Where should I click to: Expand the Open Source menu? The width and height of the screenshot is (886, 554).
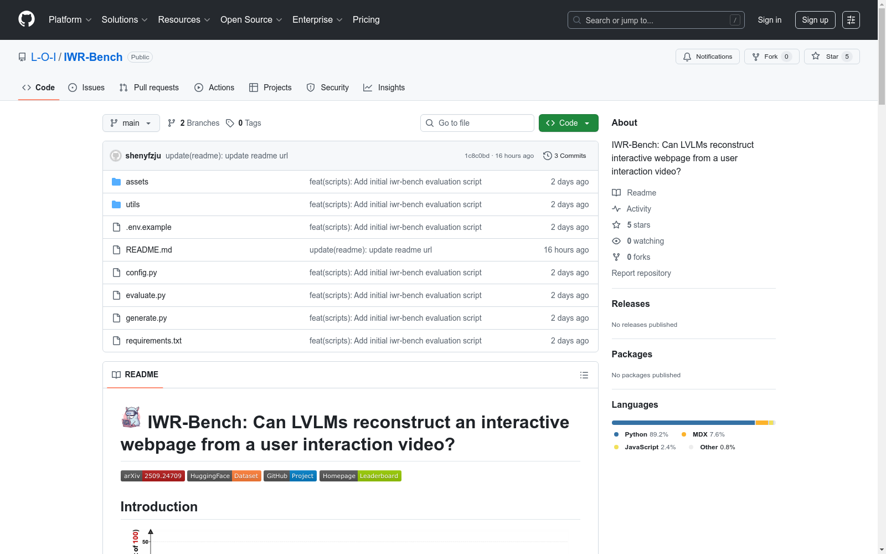251,19
